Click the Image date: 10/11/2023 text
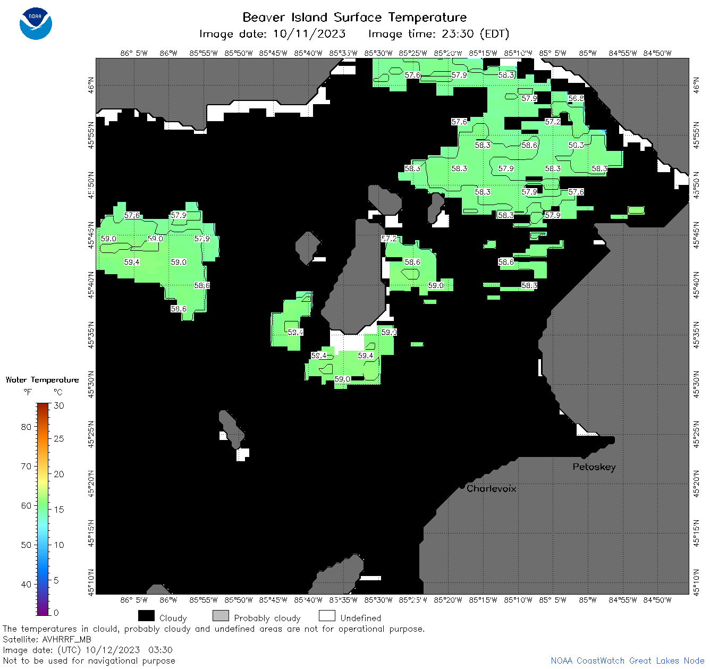Screen dimensions: 710x669 [272, 34]
